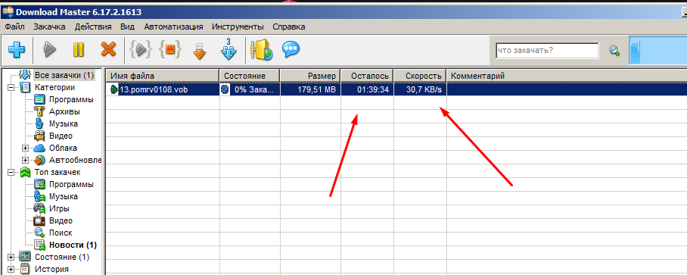Click the 30,7 KB/s speed cell
The image size is (687, 275).
(x=420, y=89)
